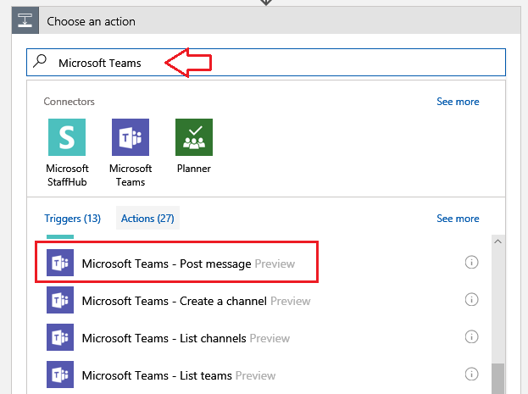The image size is (528, 394).
Task: Click the search field containing Microsoft Teams
Action: 266,63
